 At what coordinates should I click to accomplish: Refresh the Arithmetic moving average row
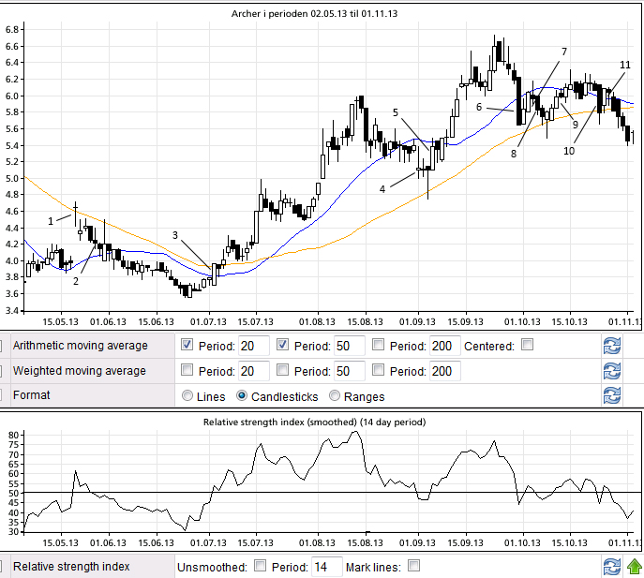point(612,346)
